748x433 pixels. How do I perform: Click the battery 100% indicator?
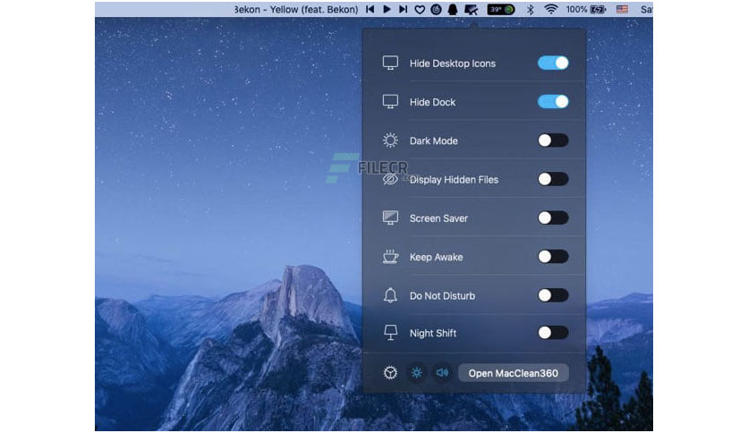(586, 9)
